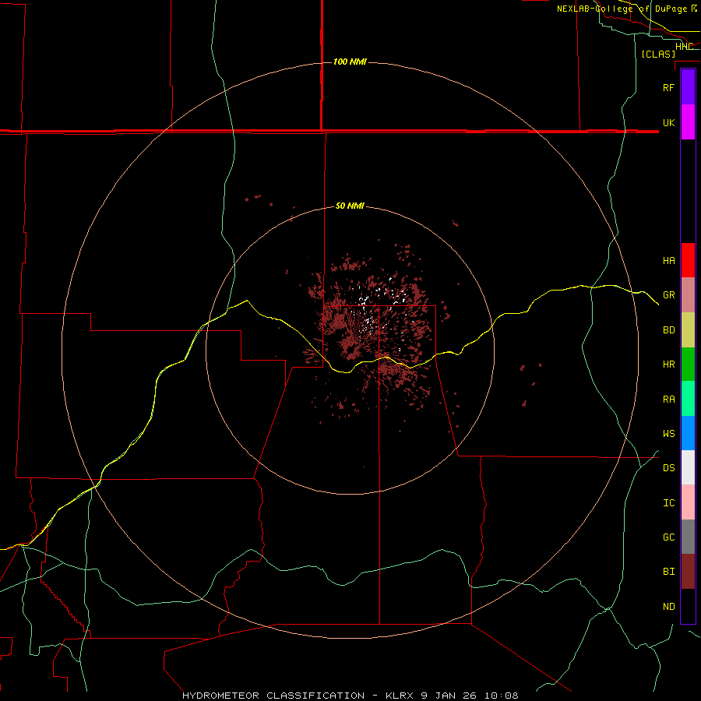Click the HA legend label
701x701 pixels.
(668, 260)
